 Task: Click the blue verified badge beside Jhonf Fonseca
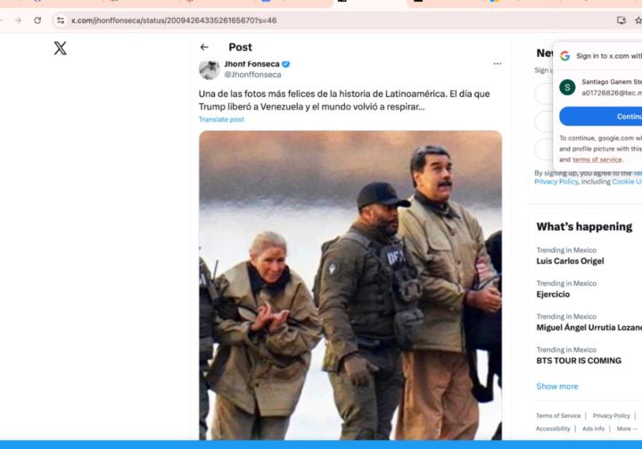286,64
